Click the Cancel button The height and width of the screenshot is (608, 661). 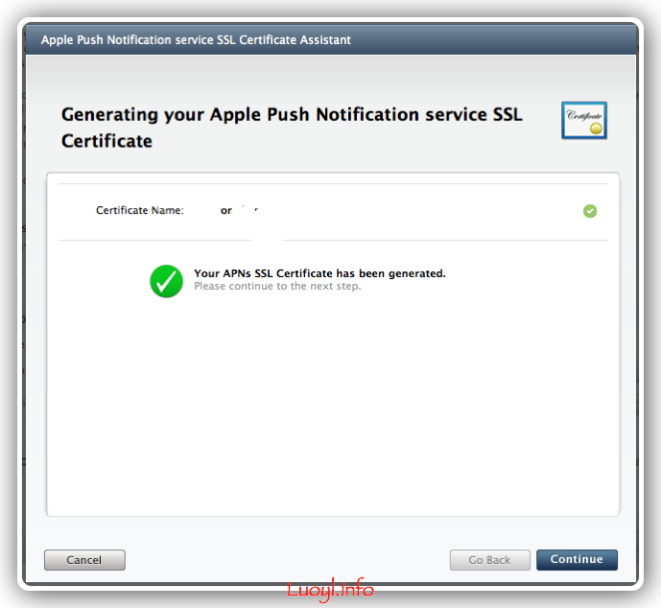[84, 560]
